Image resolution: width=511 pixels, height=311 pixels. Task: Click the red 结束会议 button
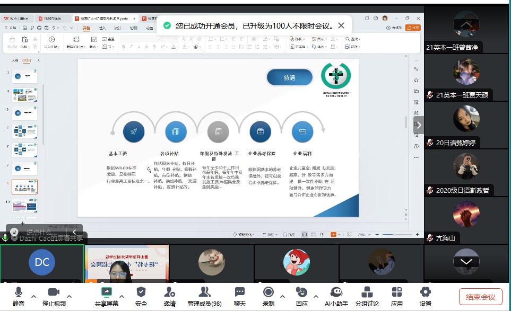pos(480,297)
